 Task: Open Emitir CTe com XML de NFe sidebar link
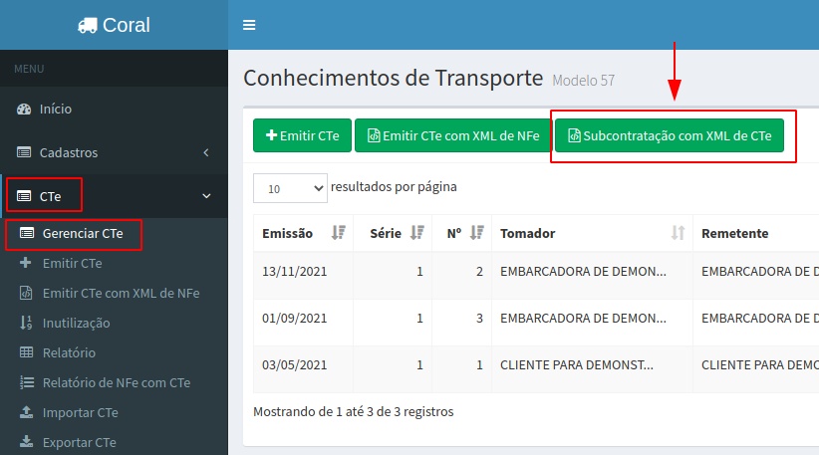(x=120, y=294)
